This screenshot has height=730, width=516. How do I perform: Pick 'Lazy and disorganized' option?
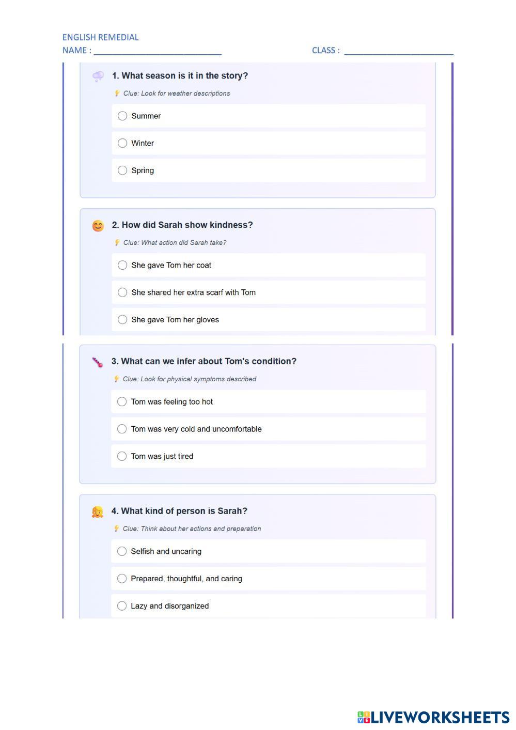point(122,606)
